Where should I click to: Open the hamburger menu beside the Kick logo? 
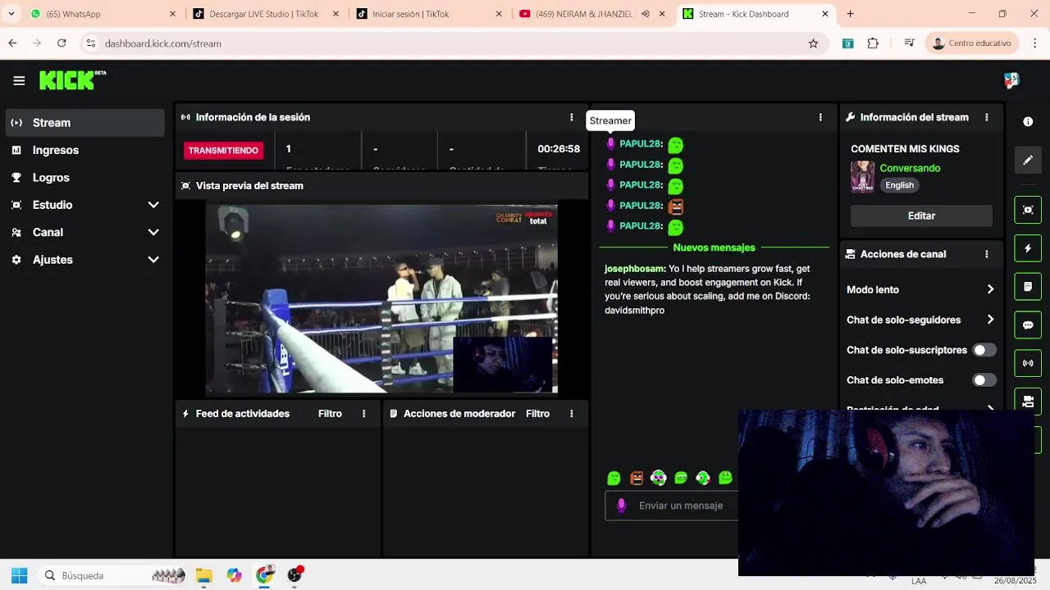tap(19, 80)
